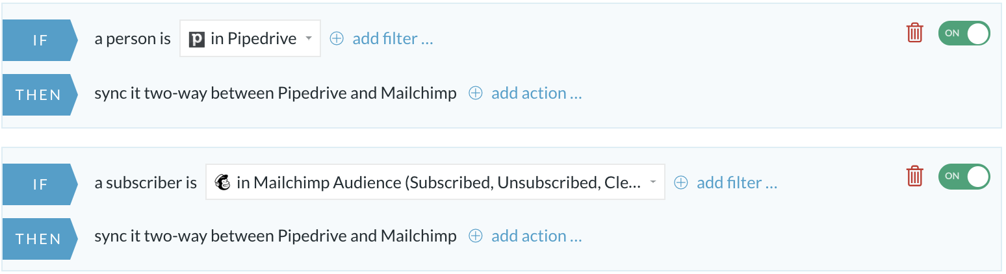
Task: Click the plus icon beside Mailchimp add filter
Action: point(680,183)
